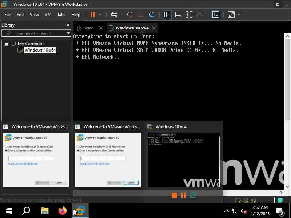Screen dimensions: 291x218
Task: Click the VMware Workstation taskbar icon
Action: point(80,211)
